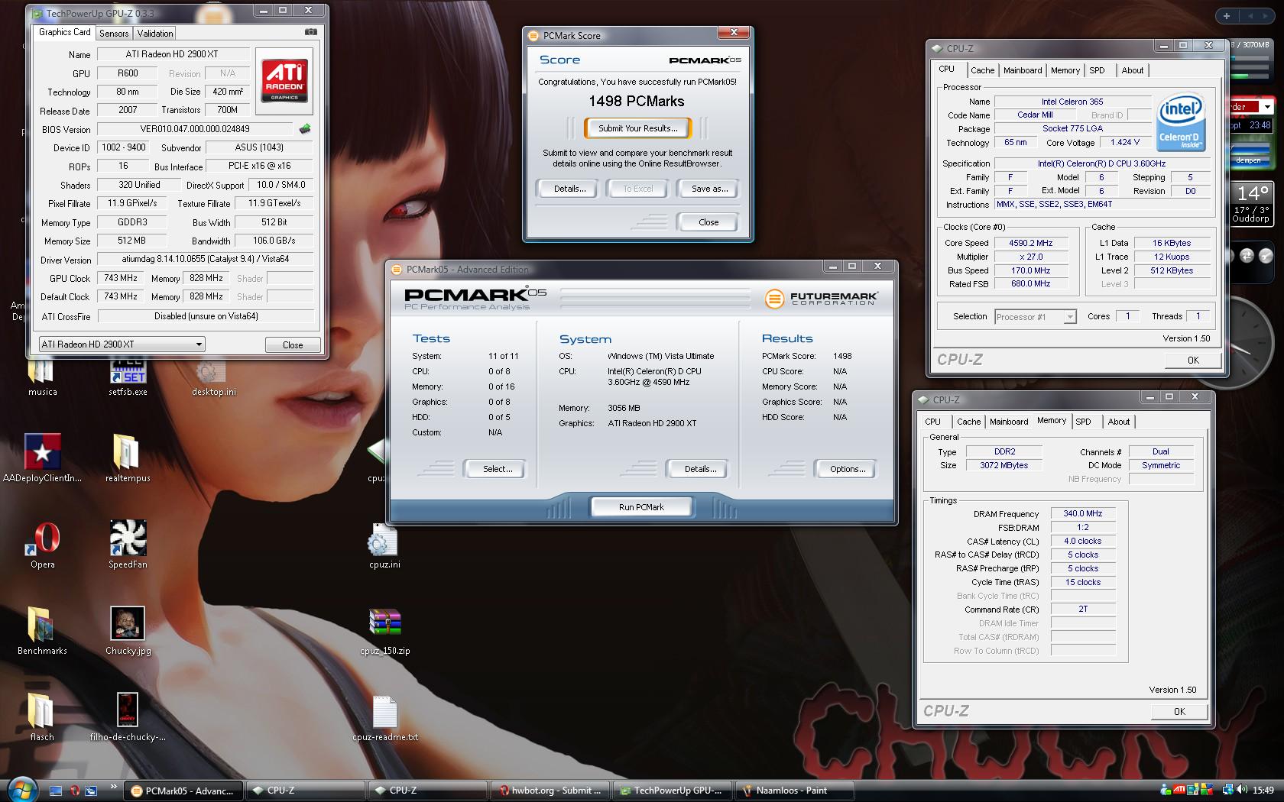This screenshot has height=802, width=1284.
Task: Open the red sidebar gadget dropdown arrow
Action: (x=1266, y=107)
